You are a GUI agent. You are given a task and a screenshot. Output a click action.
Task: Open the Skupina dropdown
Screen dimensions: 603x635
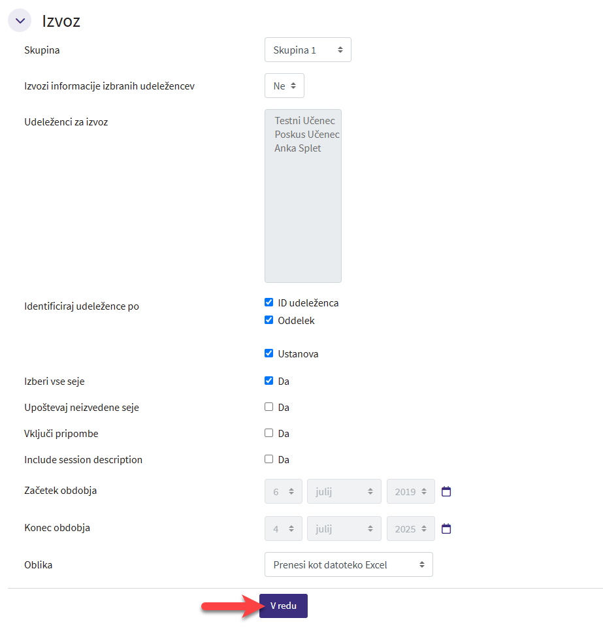click(x=308, y=50)
